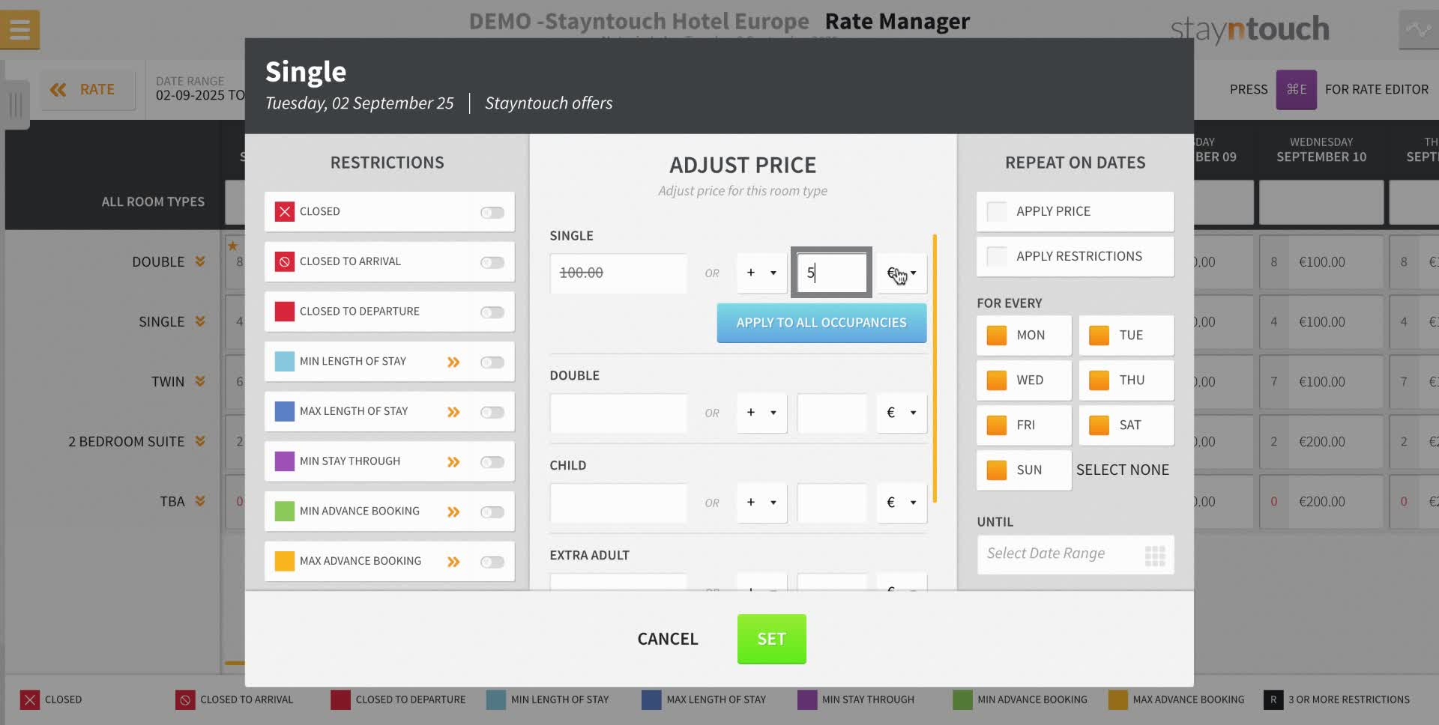Toggle the Min Advance Booking switch
This screenshot has width=1439, height=725.
492,512
